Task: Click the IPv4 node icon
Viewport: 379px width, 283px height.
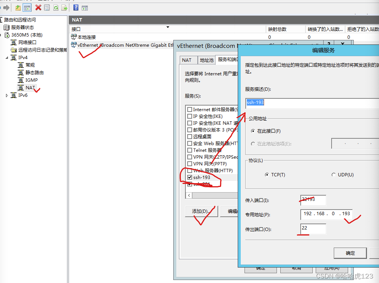Action: (14, 58)
